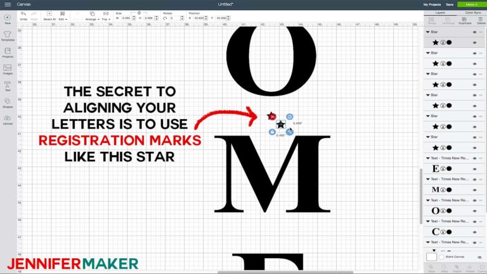Click the hidden-items eye beside Blank Canvas
The width and height of the screenshot is (487, 274).
click(480, 258)
